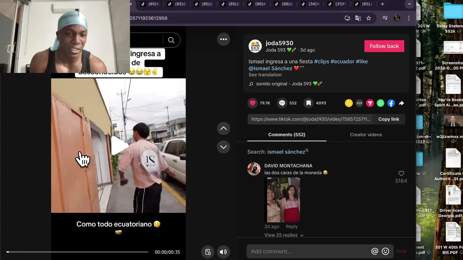This screenshot has width=463, height=260.
Task: Click Reply under David's comment
Action: point(292,226)
